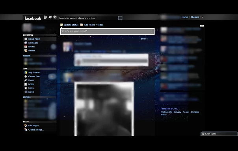Click the Notes icon
Viewport: 238px width, 151px height.
click(x=26, y=84)
